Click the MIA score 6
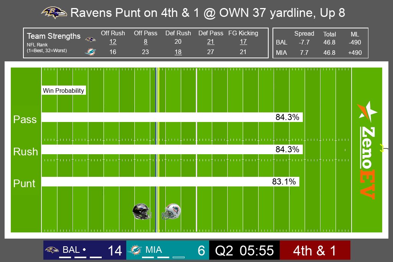393x262 pixels. [x=201, y=250]
